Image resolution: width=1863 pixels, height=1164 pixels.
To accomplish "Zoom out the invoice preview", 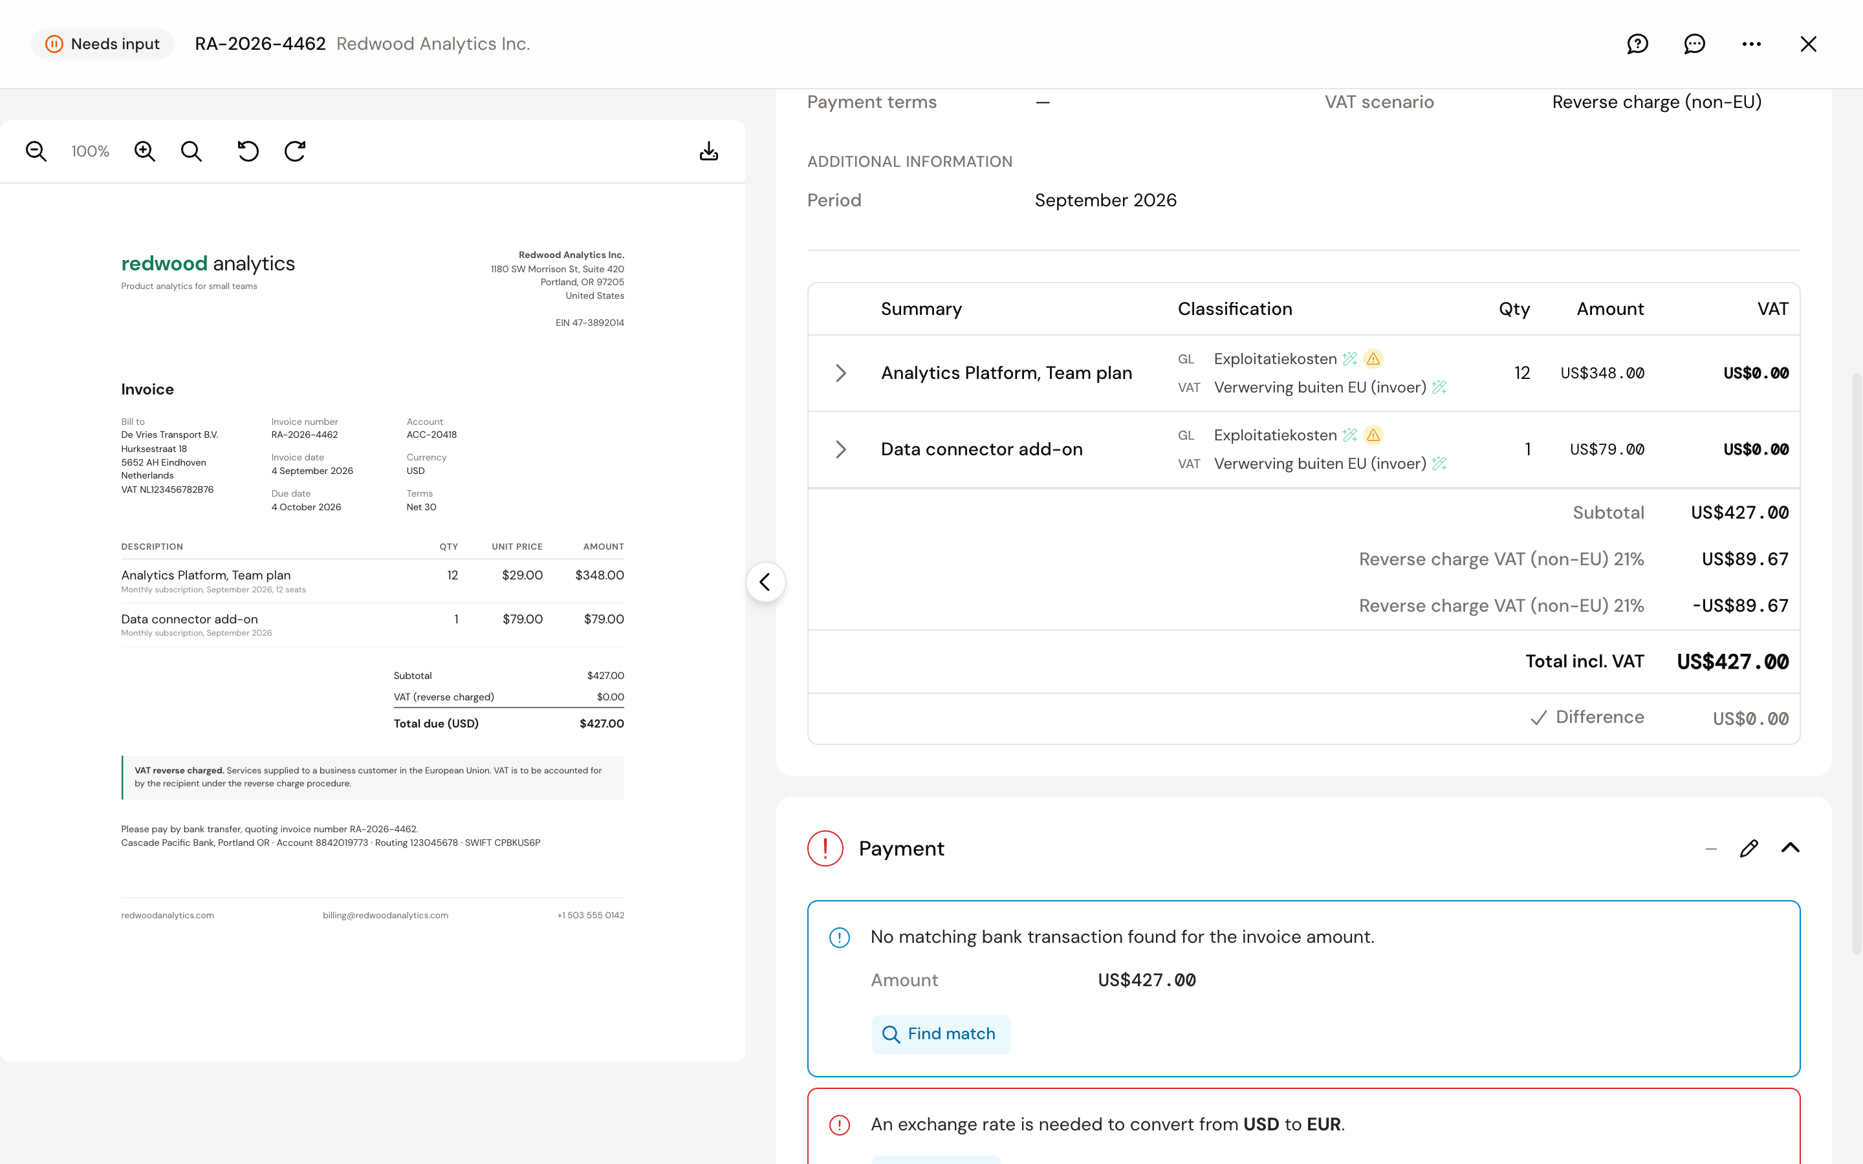I will tap(36, 151).
